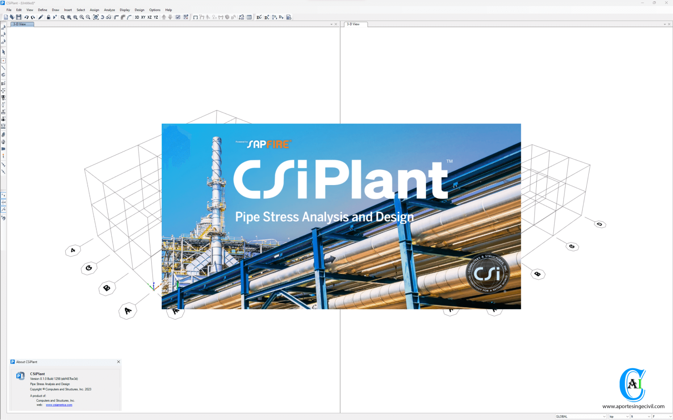673x420 pixels.
Task: Switch the model to 3D view
Action: click(x=137, y=17)
